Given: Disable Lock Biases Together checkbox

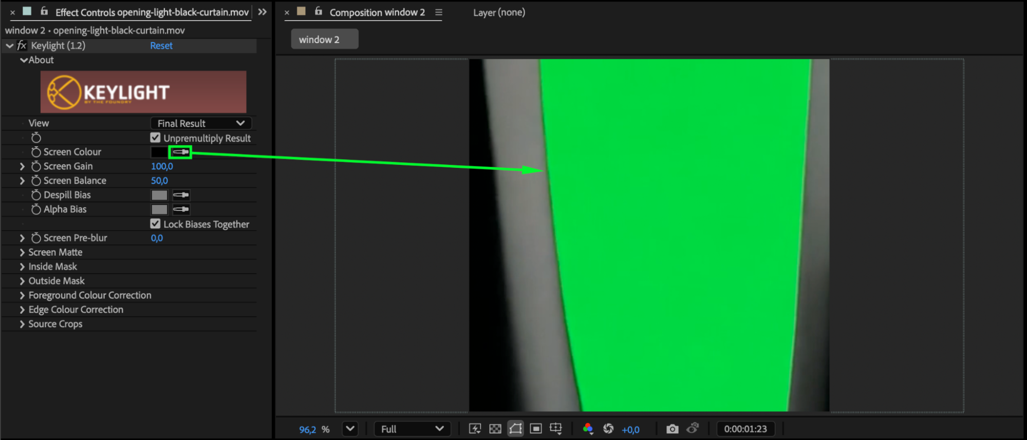Looking at the screenshot, I should [155, 224].
